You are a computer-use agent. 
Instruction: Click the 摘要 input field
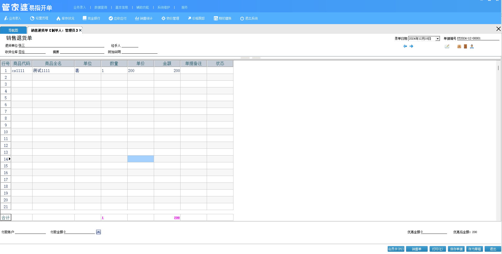coord(82,52)
